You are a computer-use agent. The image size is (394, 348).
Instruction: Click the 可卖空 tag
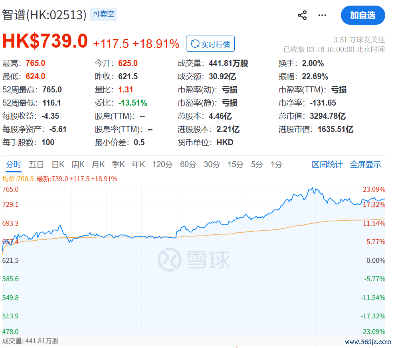point(103,15)
